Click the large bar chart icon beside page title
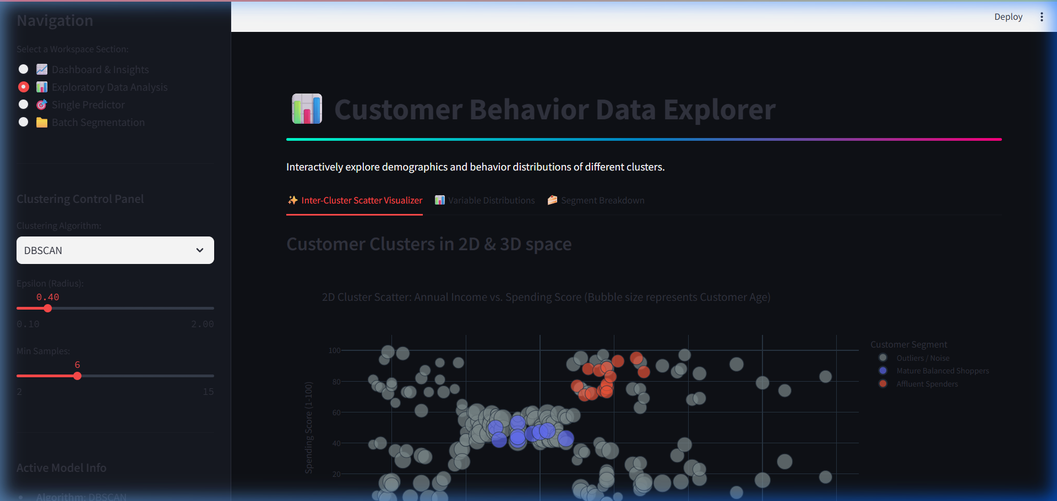The width and height of the screenshot is (1057, 501). [307, 108]
